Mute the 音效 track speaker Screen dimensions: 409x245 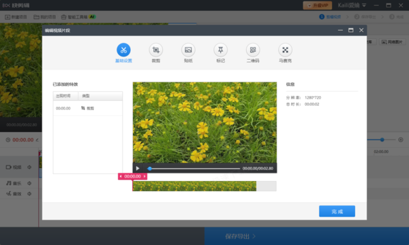click(x=29, y=194)
